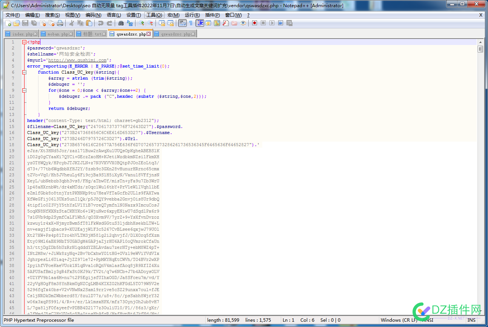The width and height of the screenshot is (488, 327).
Task: Open the Replace dialog icon
Action: point(129,23)
